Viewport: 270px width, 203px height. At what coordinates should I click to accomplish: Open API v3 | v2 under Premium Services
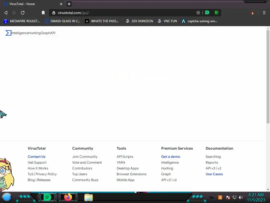coord(169,180)
